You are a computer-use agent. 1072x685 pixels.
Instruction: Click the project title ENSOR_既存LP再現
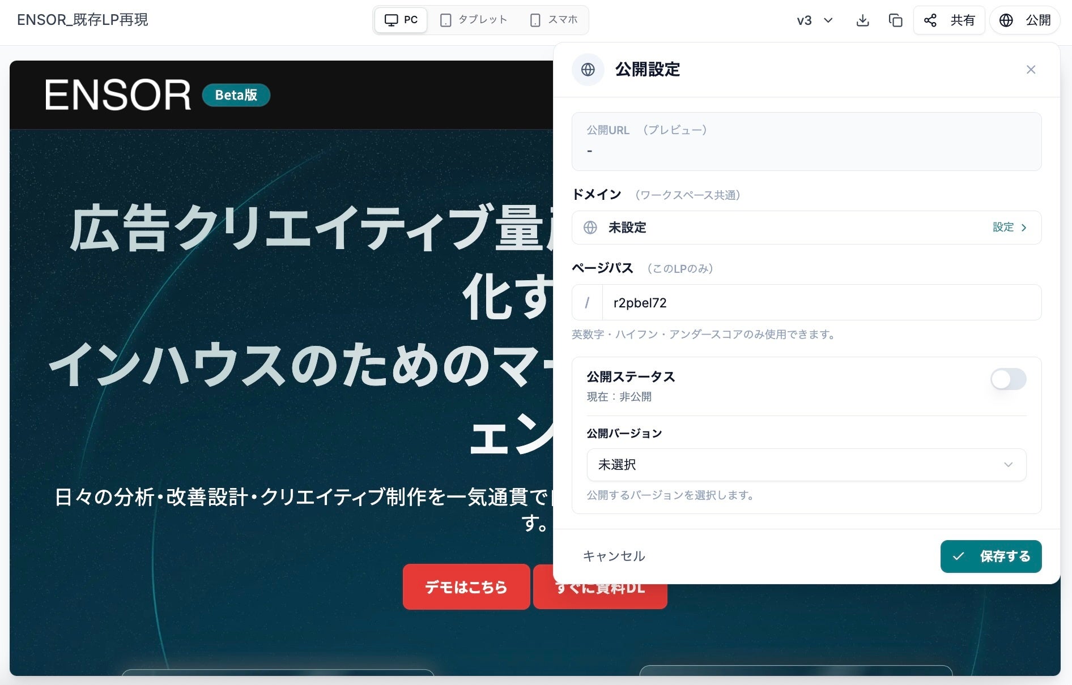[x=83, y=20]
